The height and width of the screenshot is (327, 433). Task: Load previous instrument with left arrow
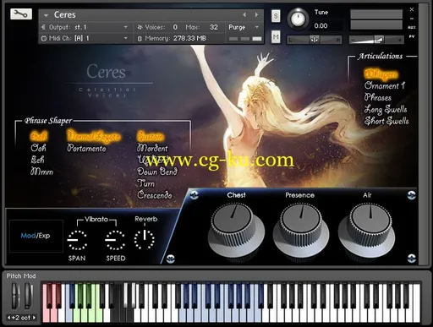(x=244, y=14)
